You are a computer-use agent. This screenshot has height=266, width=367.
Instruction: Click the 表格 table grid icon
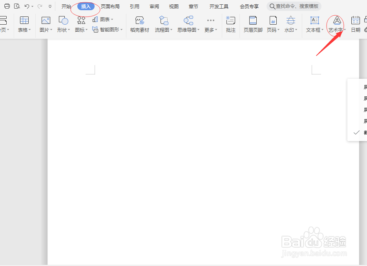click(24, 20)
